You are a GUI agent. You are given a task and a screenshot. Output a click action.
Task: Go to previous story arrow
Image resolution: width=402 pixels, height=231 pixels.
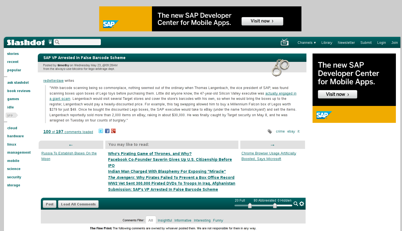[71, 145]
